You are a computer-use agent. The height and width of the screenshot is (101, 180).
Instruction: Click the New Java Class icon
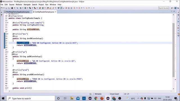point(43,8)
